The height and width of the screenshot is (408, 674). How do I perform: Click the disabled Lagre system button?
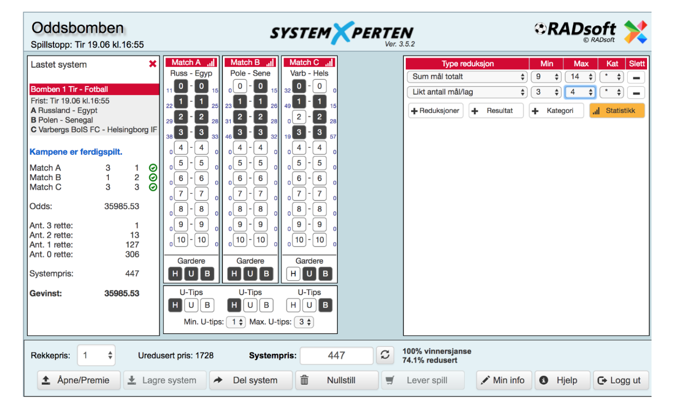pos(165,380)
